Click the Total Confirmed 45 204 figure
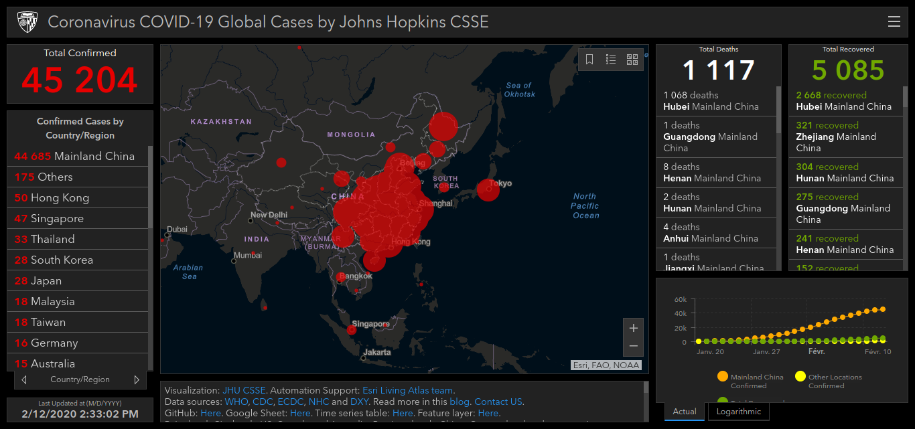Viewport: 915px width, 429px height. (80, 80)
